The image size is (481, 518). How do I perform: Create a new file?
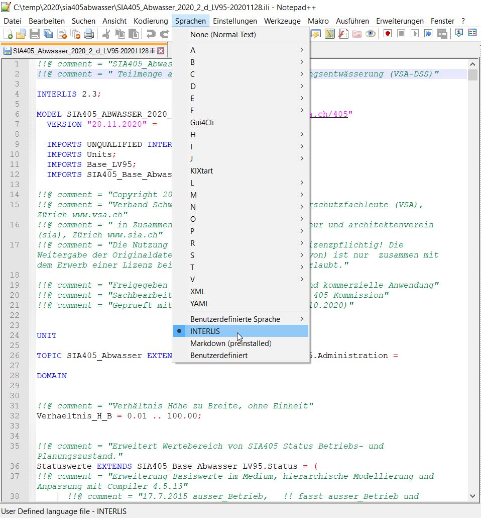tap(9, 33)
